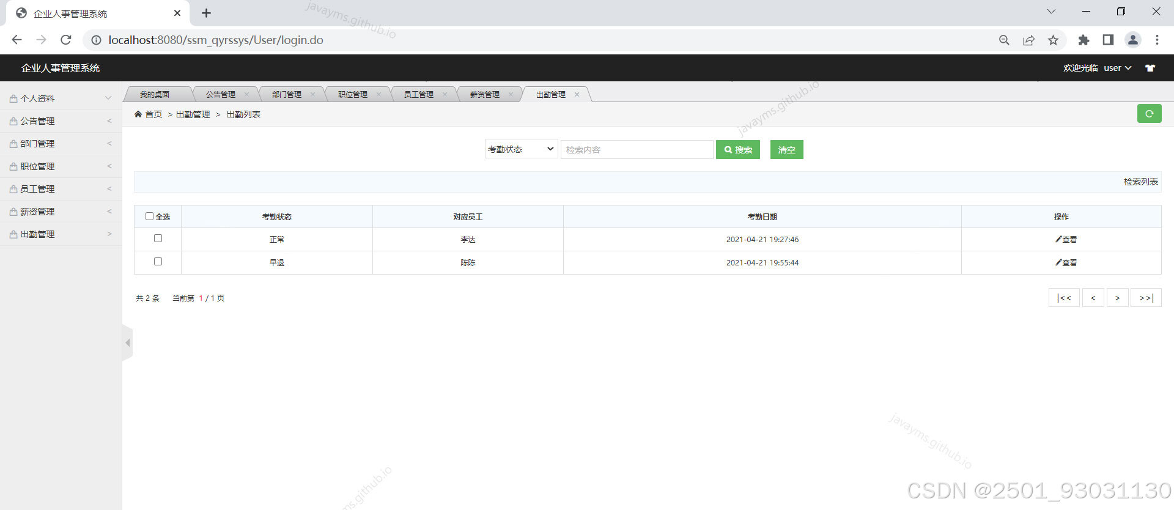
Task: Go to the next page button
Action: [x=1117, y=298]
